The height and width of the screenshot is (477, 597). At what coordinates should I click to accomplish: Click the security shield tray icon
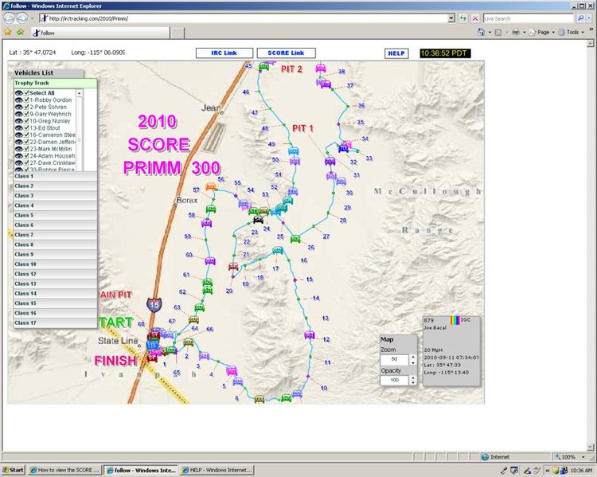(556, 470)
